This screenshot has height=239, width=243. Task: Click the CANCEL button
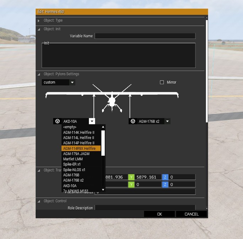tap(191, 214)
